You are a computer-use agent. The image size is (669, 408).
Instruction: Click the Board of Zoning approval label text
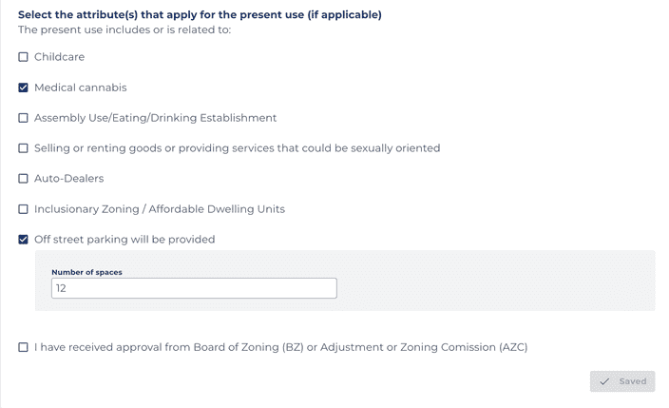pos(280,347)
